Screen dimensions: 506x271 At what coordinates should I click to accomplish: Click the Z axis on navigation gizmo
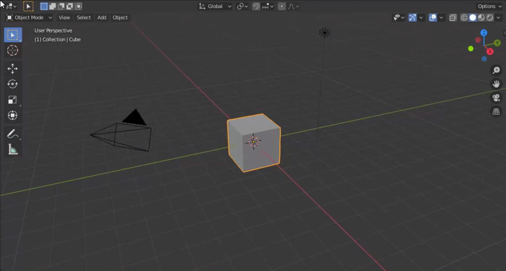483,32
